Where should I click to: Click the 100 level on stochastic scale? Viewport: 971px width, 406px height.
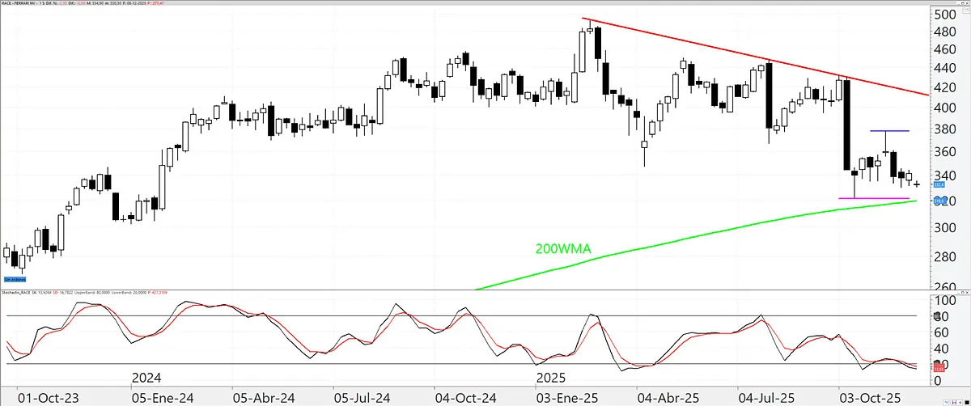[x=945, y=300]
